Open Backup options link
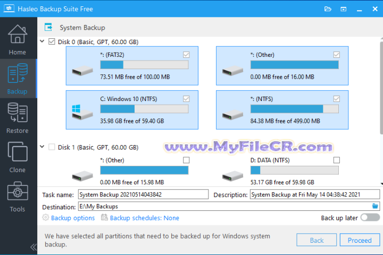Screen dimensions: 383x255 point(73,218)
